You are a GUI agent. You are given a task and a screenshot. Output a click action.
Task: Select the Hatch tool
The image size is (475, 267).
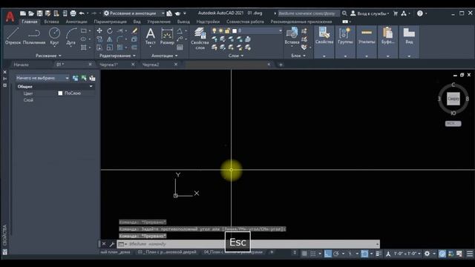(84, 47)
